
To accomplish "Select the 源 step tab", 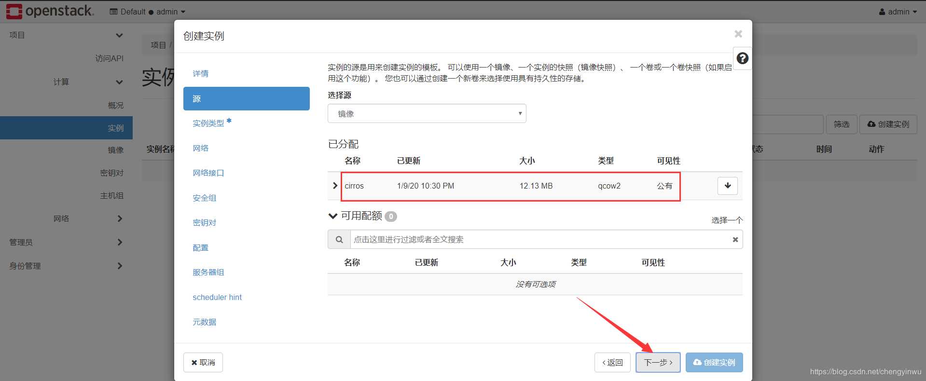I will (246, 98).
